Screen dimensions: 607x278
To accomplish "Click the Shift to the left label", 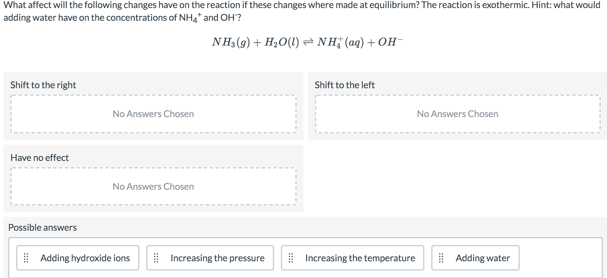I will click(x=345, y=85).
